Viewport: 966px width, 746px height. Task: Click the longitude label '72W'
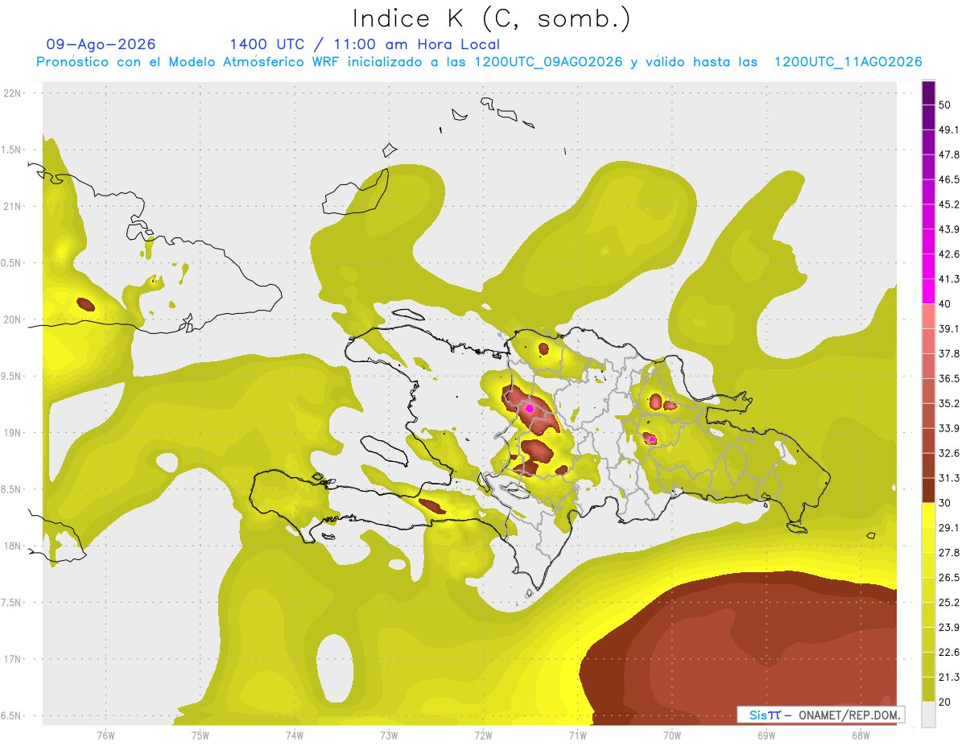pyautogui.click(x=483, y=735)
